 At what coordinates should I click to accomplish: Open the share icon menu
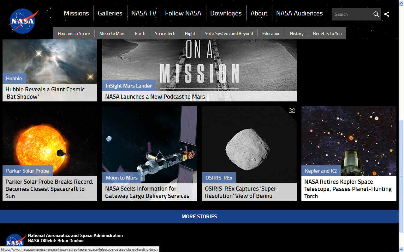pos(387,14)
